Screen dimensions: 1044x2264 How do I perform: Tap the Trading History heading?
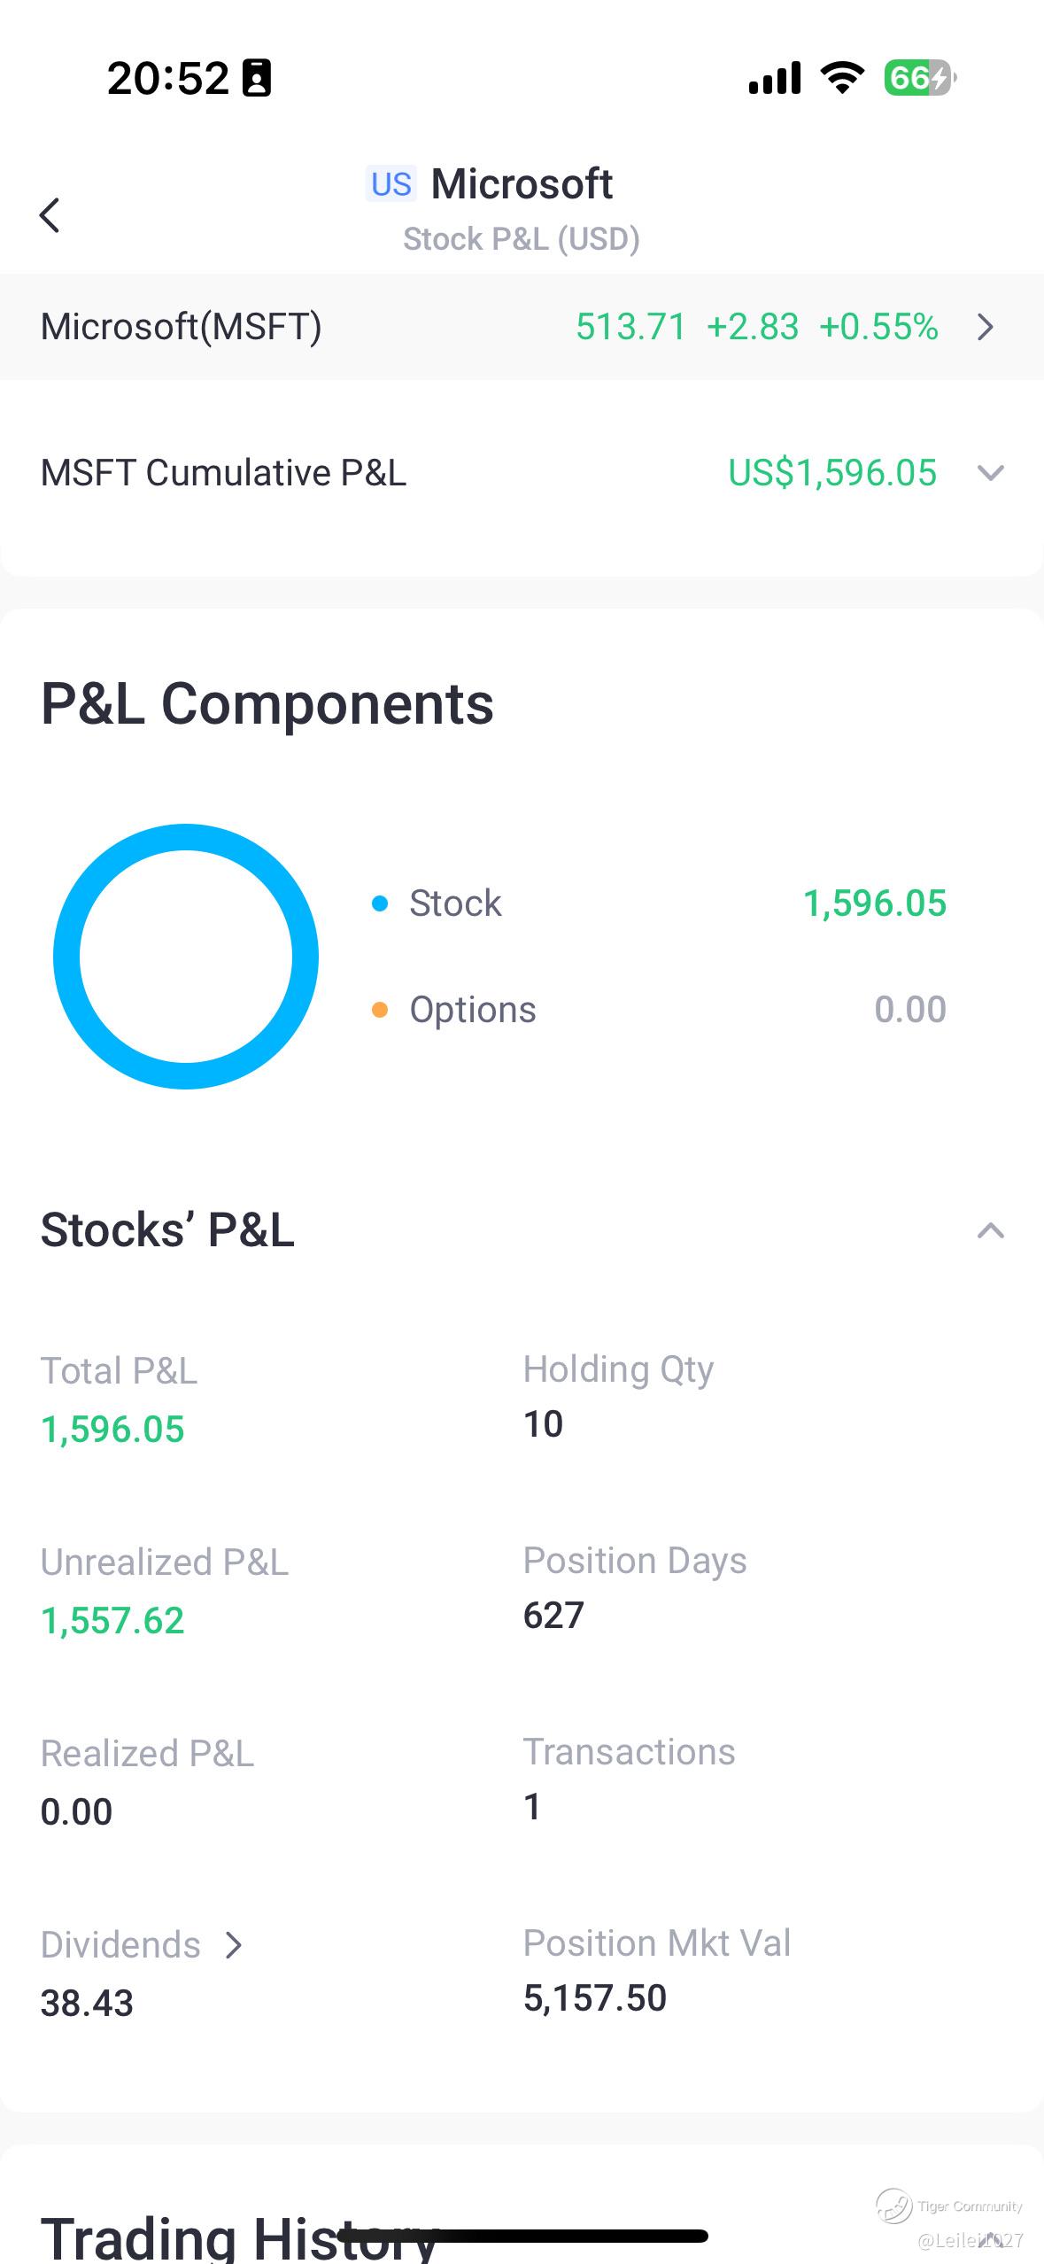click(x=239, y=2237)
